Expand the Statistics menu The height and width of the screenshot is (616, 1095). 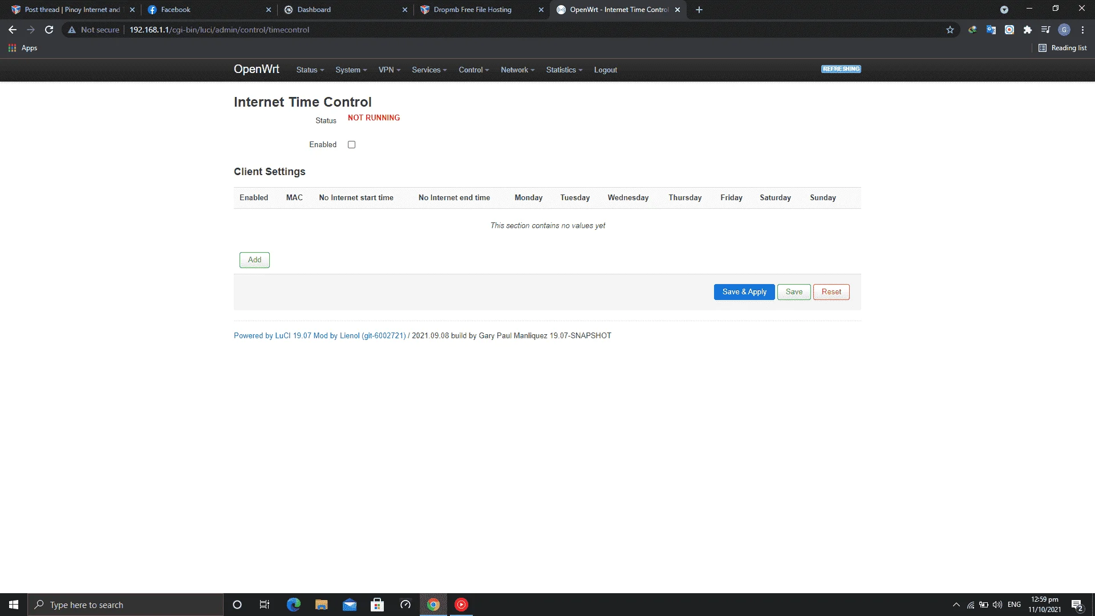564,70
